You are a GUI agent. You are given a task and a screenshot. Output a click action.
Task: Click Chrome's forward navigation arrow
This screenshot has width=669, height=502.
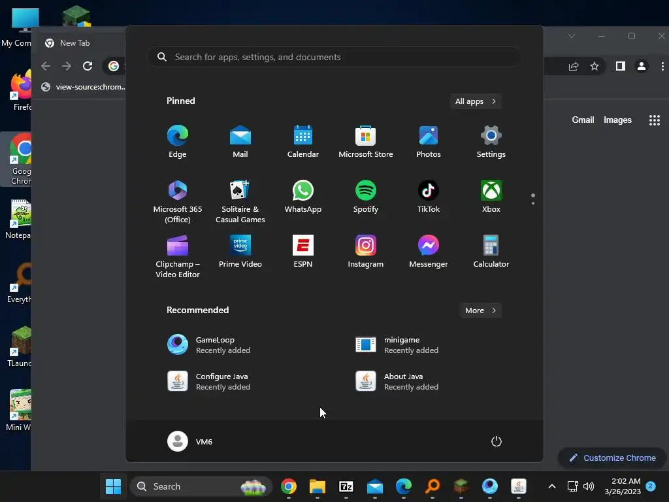click(67, 66)
